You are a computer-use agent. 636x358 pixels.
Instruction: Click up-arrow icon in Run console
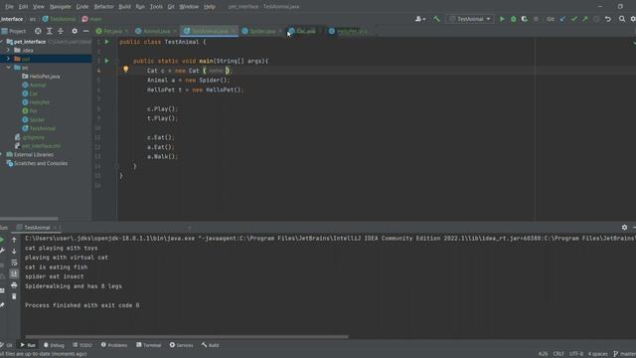tap(14, 240)
